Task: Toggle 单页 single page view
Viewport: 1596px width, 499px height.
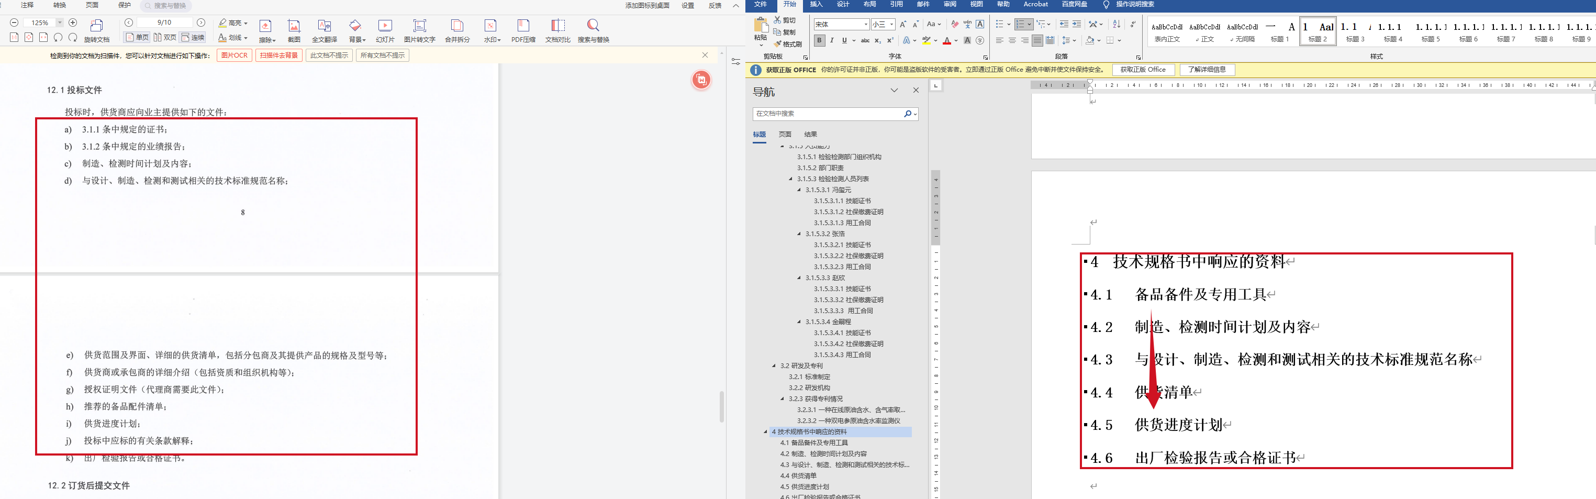Action: [x=137, y=37]
